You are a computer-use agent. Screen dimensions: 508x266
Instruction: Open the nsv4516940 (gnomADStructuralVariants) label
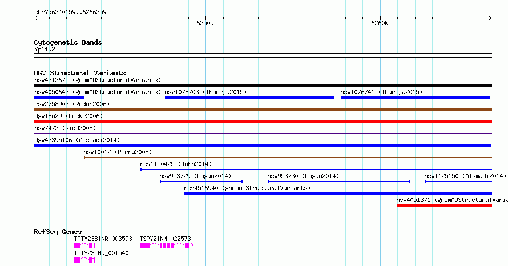click(x=247, y=188)
